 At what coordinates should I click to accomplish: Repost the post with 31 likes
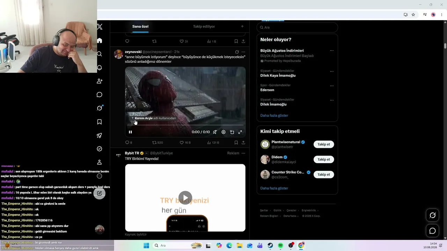coord(154,41)
